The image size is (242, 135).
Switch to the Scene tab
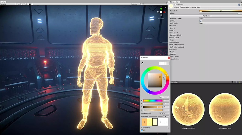tap(3, 2)
